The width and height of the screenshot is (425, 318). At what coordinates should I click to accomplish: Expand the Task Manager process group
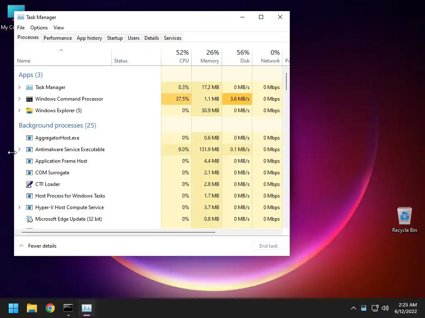[20, 87]
